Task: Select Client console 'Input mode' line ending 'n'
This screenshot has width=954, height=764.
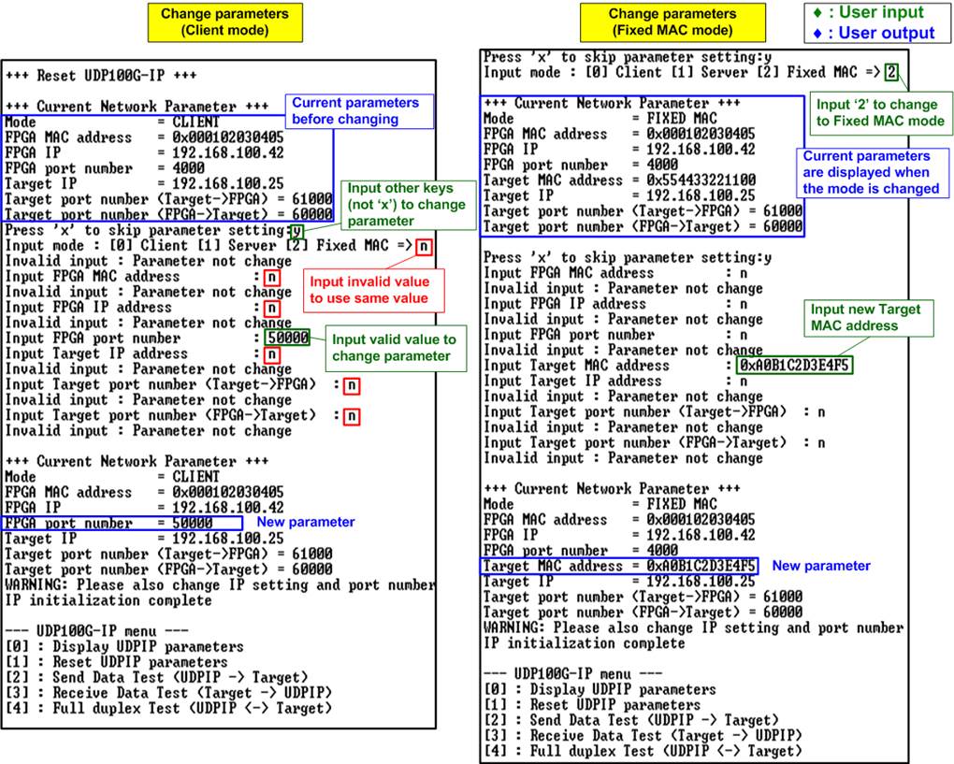Action: [x=219, y=246]
